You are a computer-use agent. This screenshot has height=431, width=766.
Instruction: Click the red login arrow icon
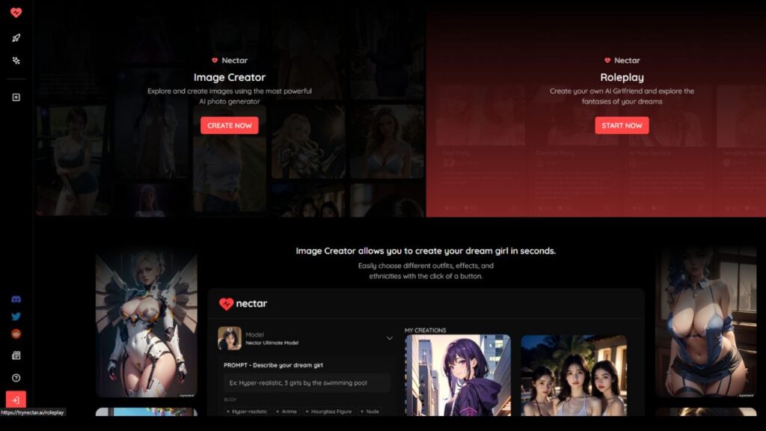coord(16,400)
